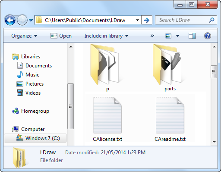This screenshot has height=172, width=221.
Task: Click the CAreadme.txt file name
Action: click(170, 139)
